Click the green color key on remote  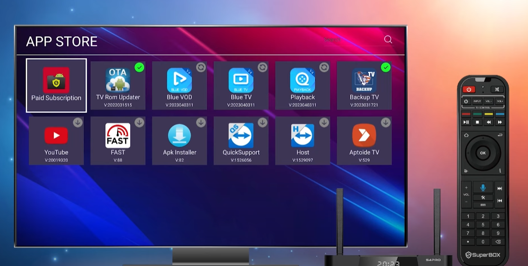pyautogui.click(x=477, y=114)
